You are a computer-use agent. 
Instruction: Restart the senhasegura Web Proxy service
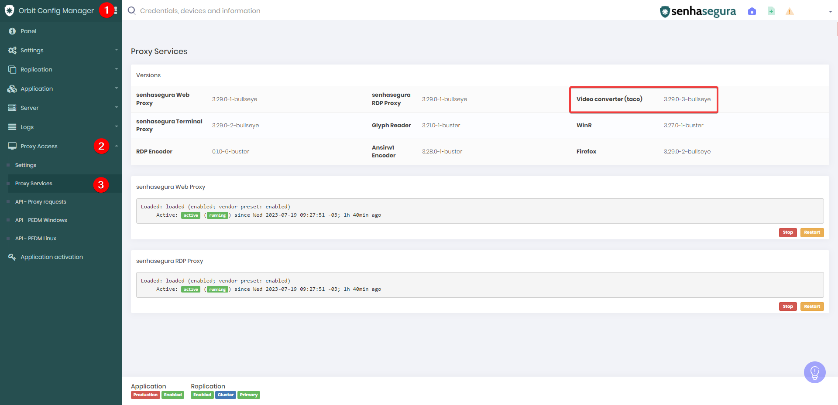[x=812, y=232]
